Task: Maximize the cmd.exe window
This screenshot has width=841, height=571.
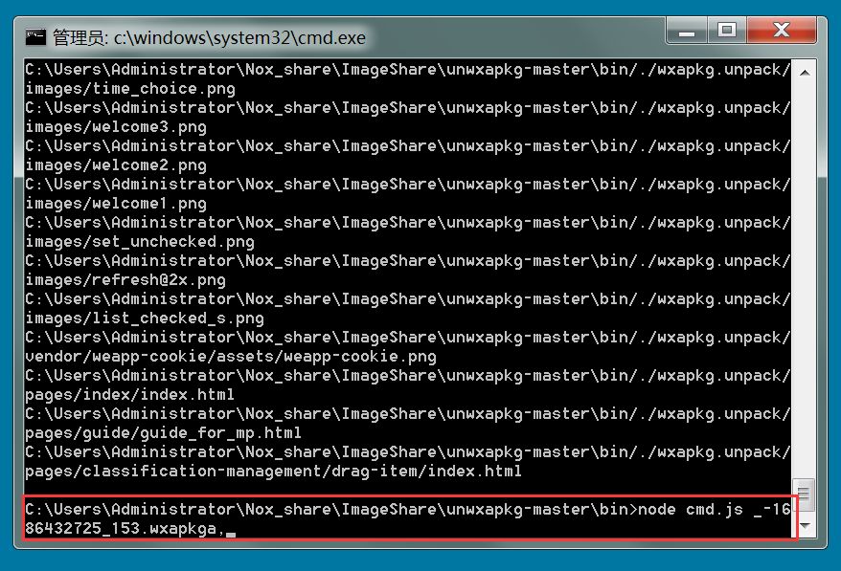Action: (x=727, y=30)
